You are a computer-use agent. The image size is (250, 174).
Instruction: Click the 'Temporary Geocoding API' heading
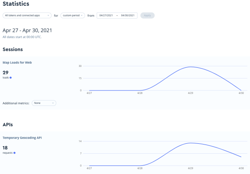pyautogui.click(x=22, y=138)
